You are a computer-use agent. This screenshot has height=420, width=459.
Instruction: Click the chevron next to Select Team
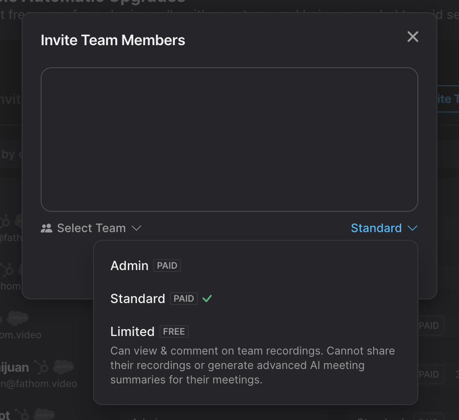(136, 228)
